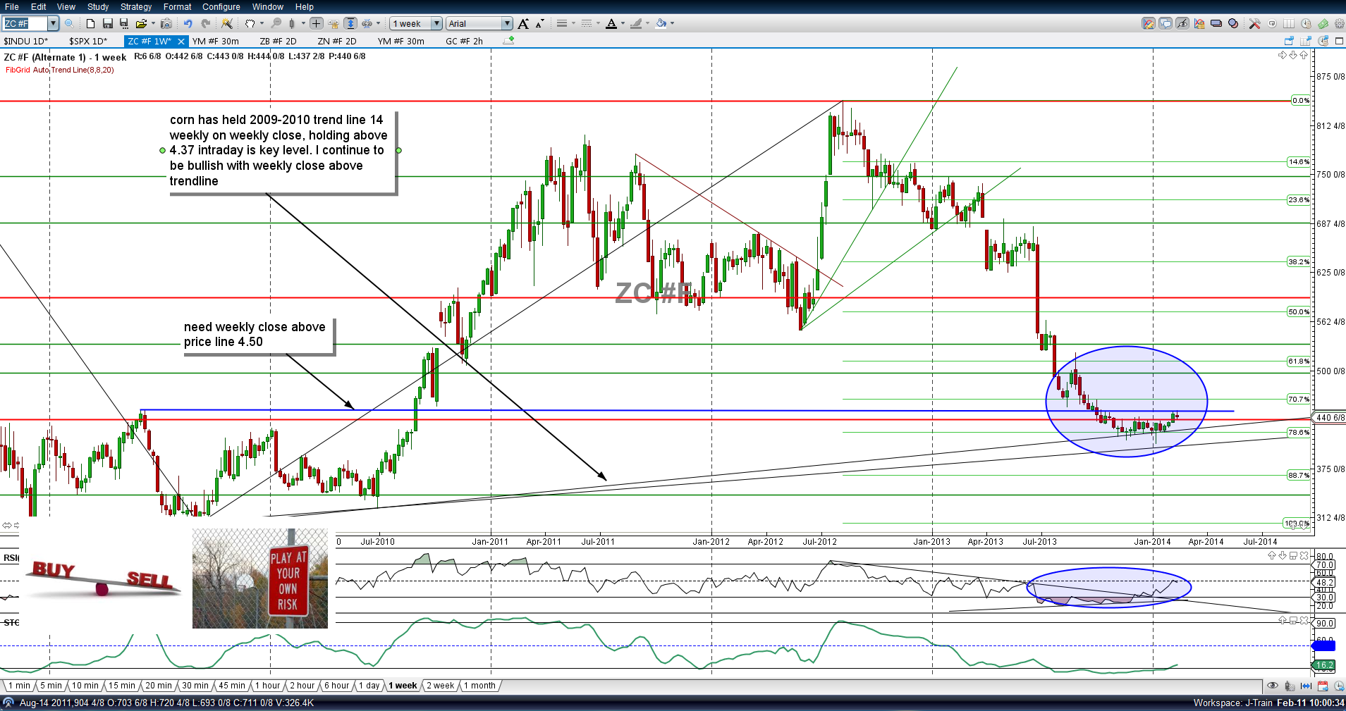Click the detach window arrow icon

pos(1289,41)
